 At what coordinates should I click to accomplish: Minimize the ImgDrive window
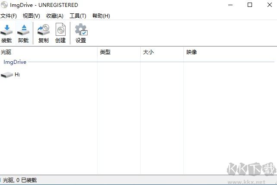230,5
